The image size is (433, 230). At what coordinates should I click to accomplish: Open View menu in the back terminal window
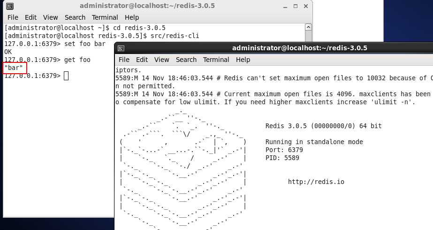(51, 17)
